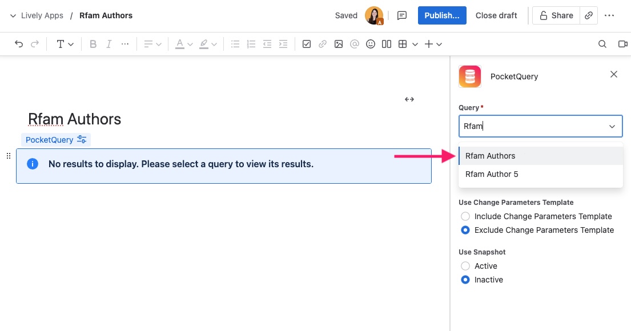Set Use Snapshot to Active
Viewport: 631px width, 331px height.
pyautogui.click(x=465, y=266)
